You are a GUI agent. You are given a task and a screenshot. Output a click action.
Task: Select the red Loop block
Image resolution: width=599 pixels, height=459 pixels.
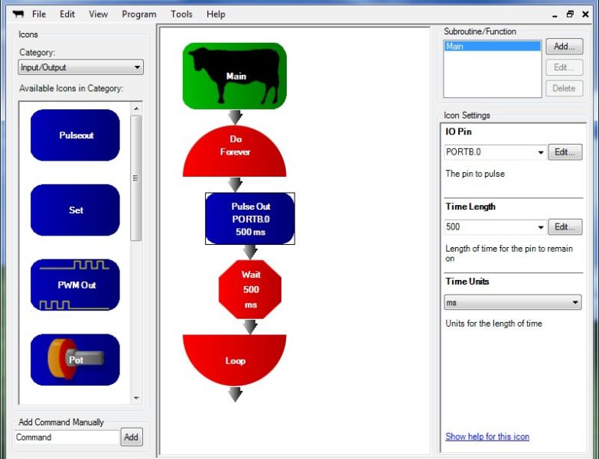click(235, 358)
